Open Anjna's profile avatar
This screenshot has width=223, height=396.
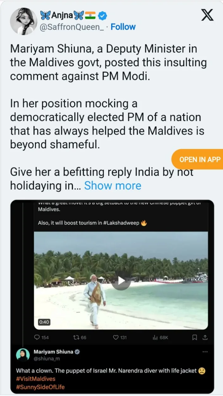tap(22, 21)
